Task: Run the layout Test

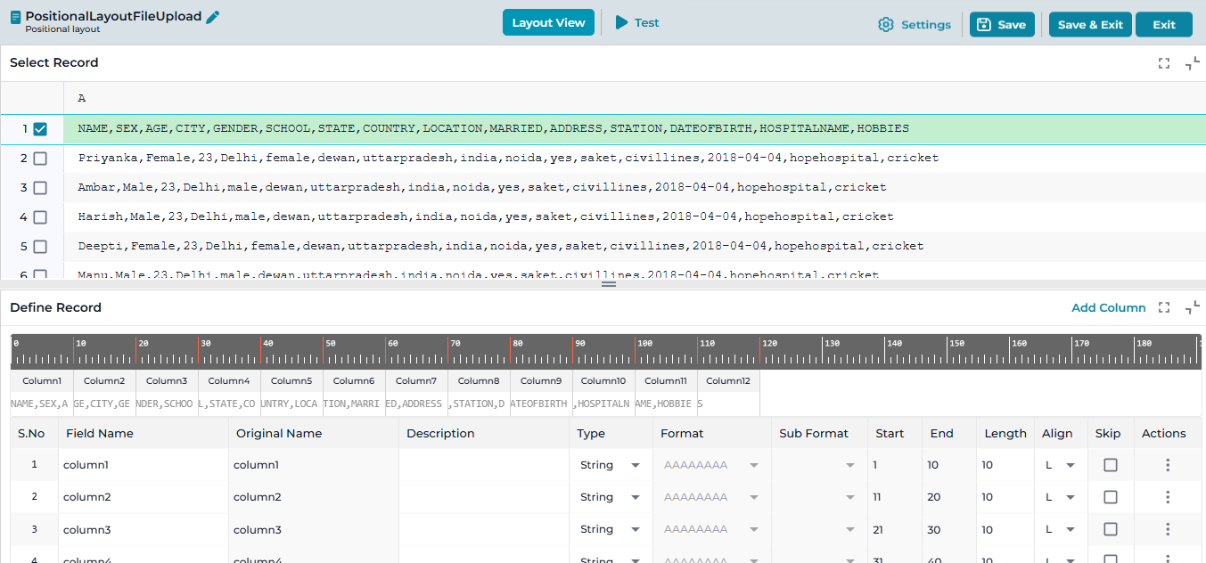Action: 637,23
